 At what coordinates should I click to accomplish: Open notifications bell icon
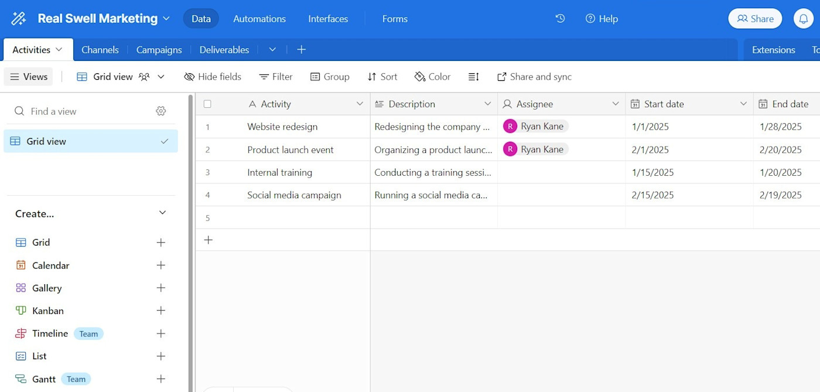point(804,19)
